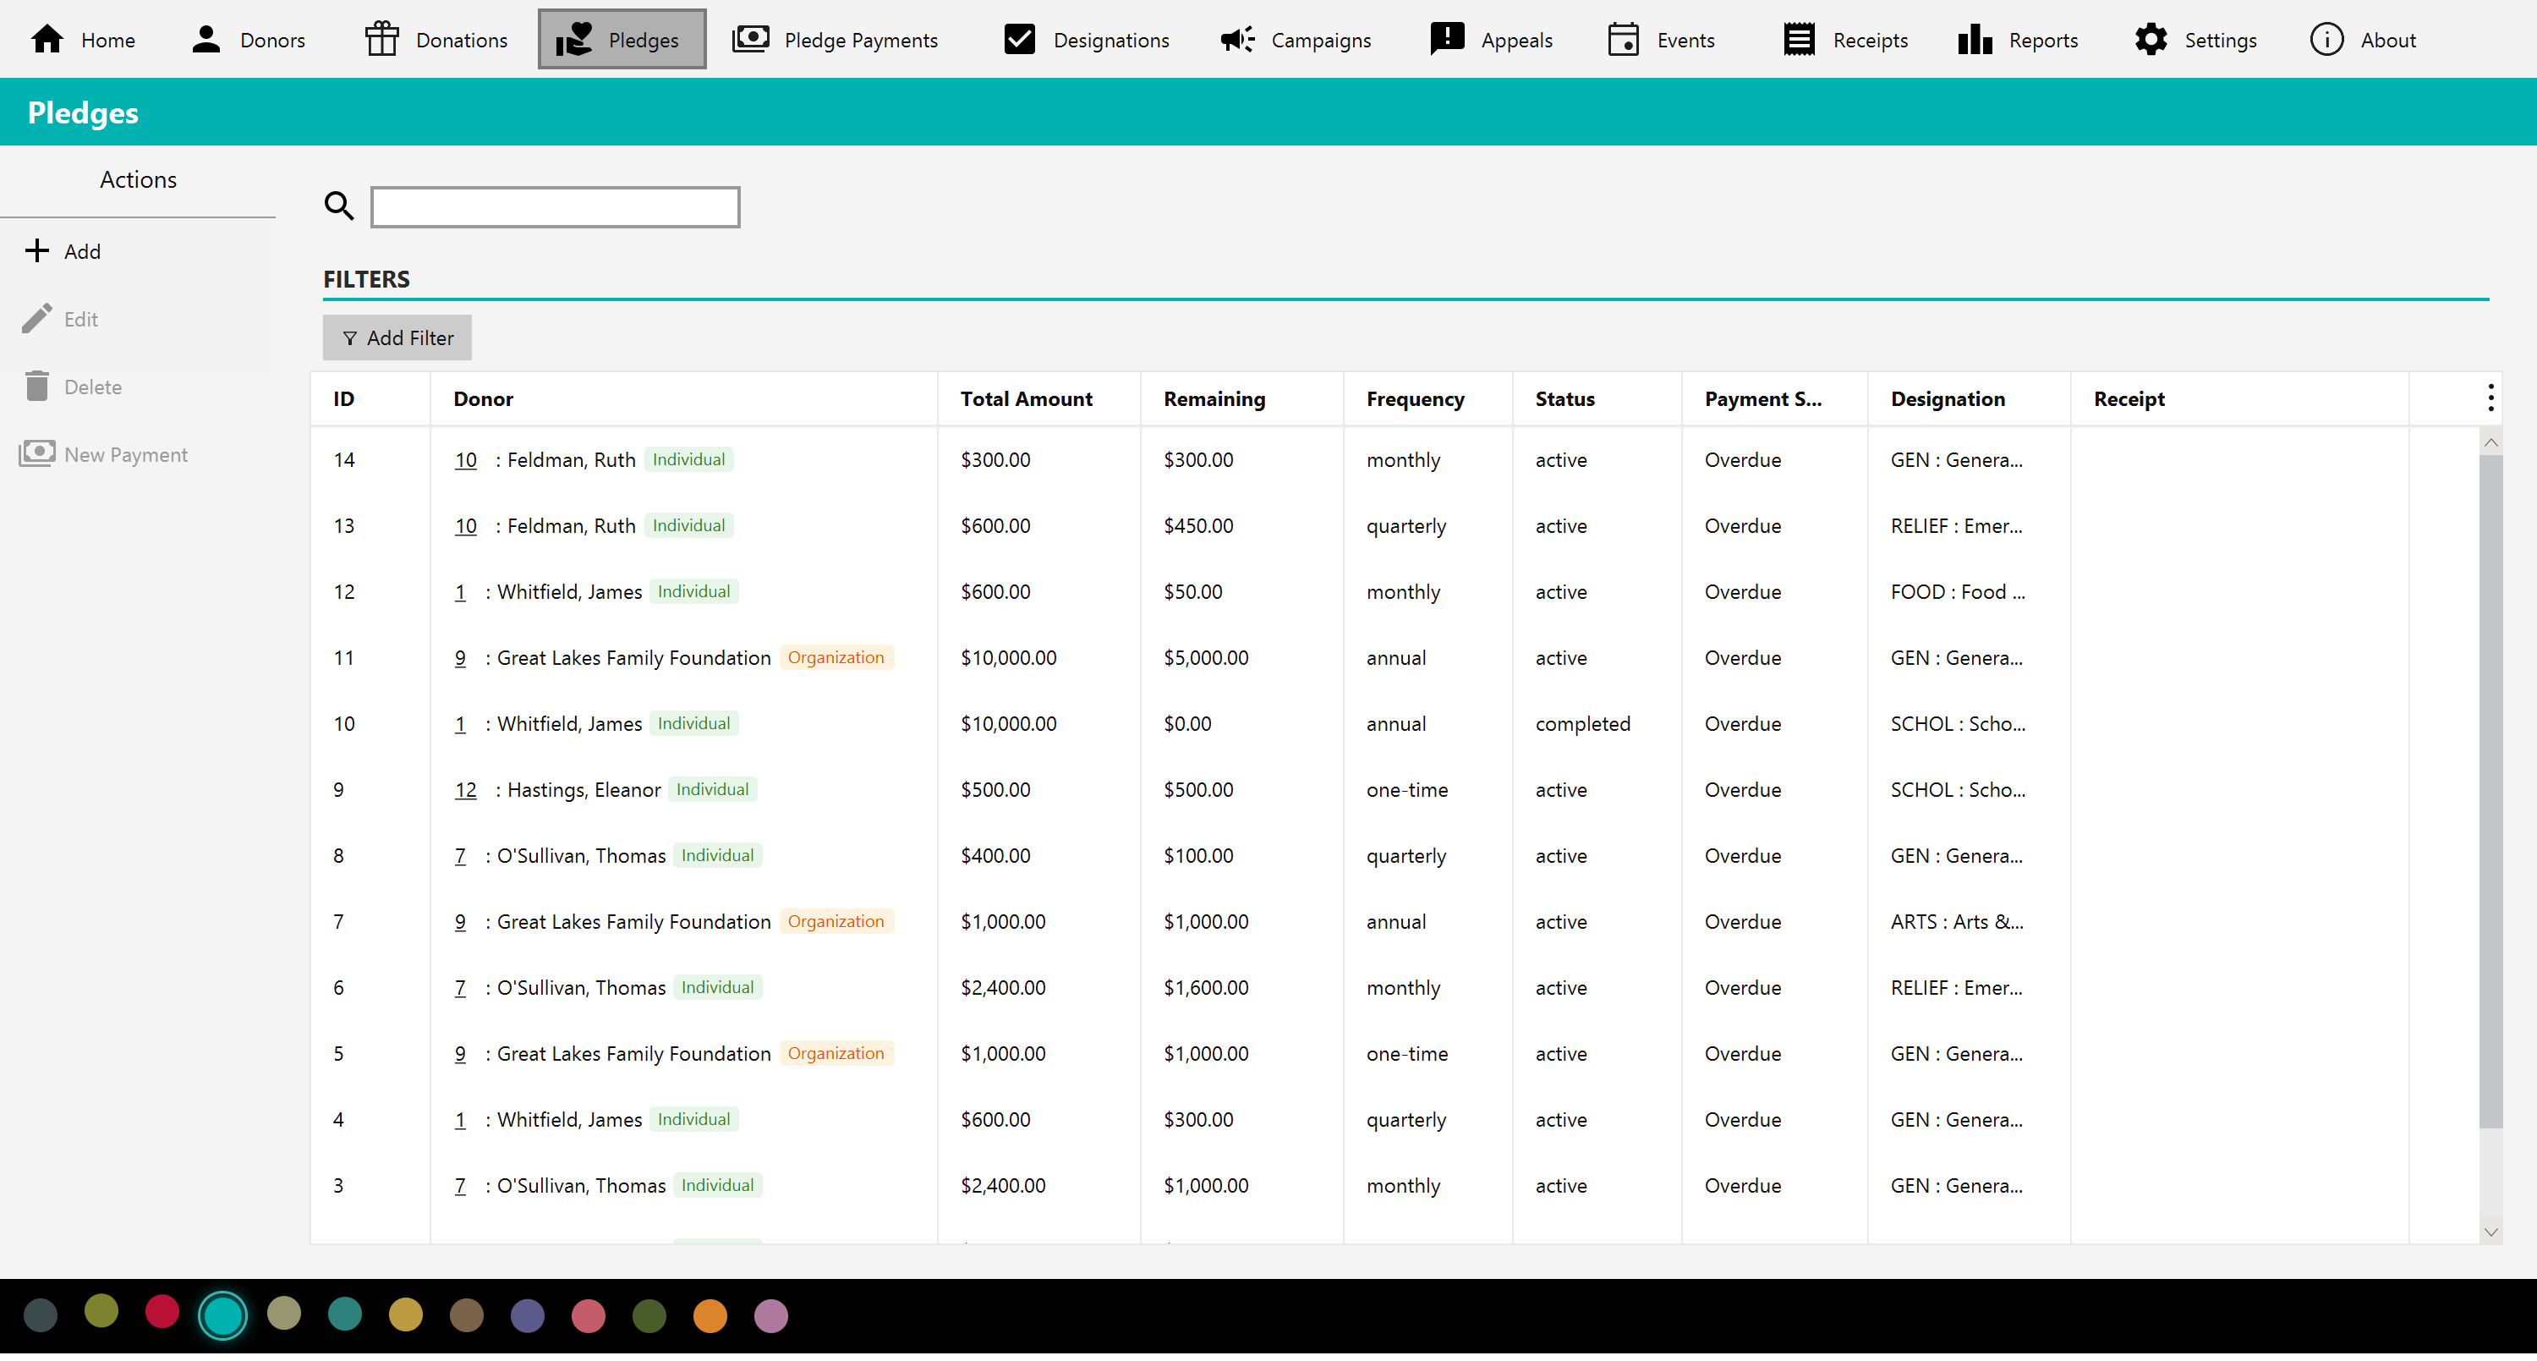Click the Pledges hand-heart icon
The width and height of the screenshot is (2537, 1361).
(574, 40)
